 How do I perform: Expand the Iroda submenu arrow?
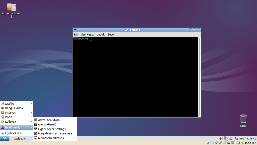coord(31,117)
